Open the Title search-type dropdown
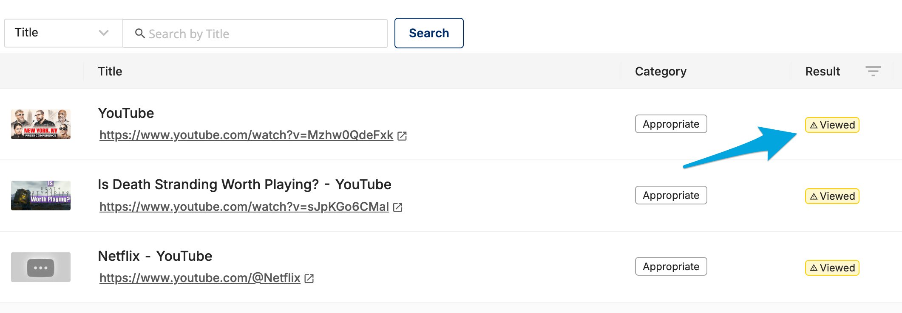 64,33
